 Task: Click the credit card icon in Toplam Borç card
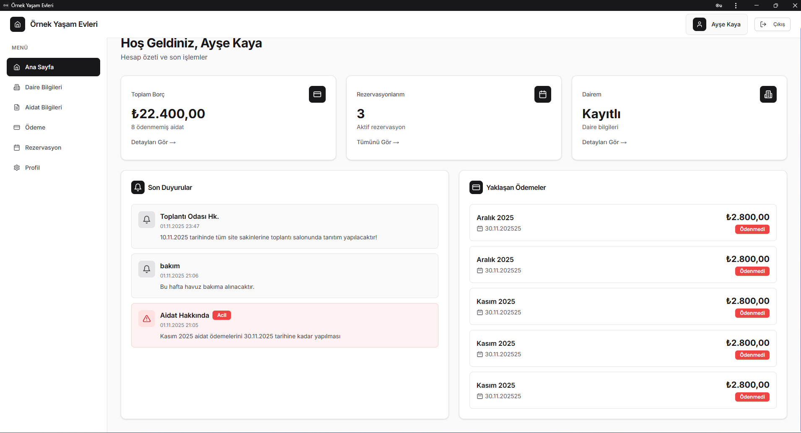(x=317, y=94)
